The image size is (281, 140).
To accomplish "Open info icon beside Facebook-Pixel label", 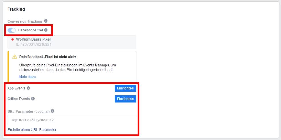I will [x=46, y=30].
